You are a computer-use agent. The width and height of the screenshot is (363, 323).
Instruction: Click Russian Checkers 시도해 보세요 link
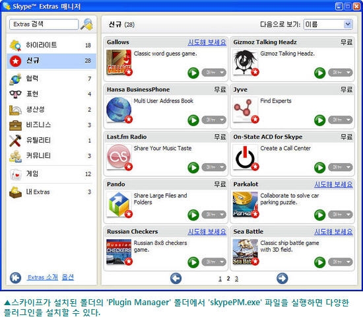coord(207,232)
